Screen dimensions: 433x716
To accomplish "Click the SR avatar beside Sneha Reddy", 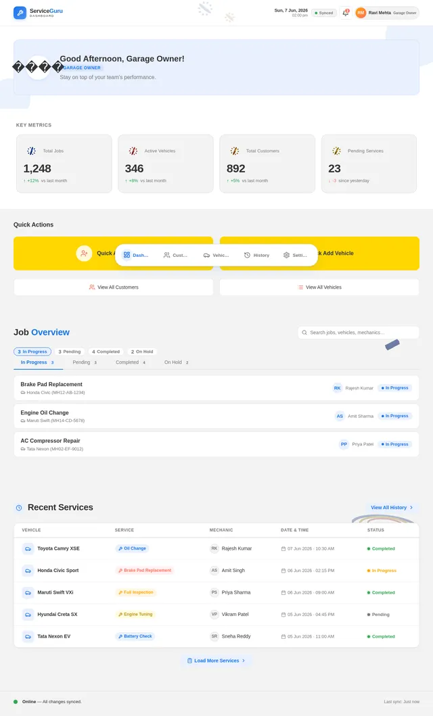I will pos(214,636).
